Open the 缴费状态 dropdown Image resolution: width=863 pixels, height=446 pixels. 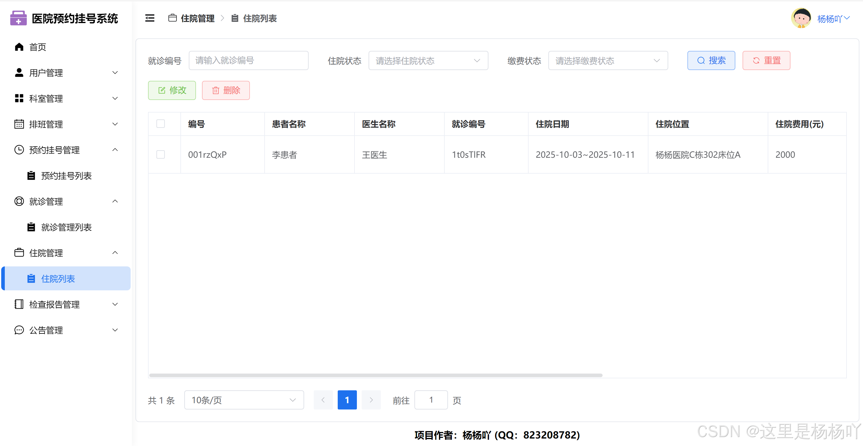coord(608,60)
